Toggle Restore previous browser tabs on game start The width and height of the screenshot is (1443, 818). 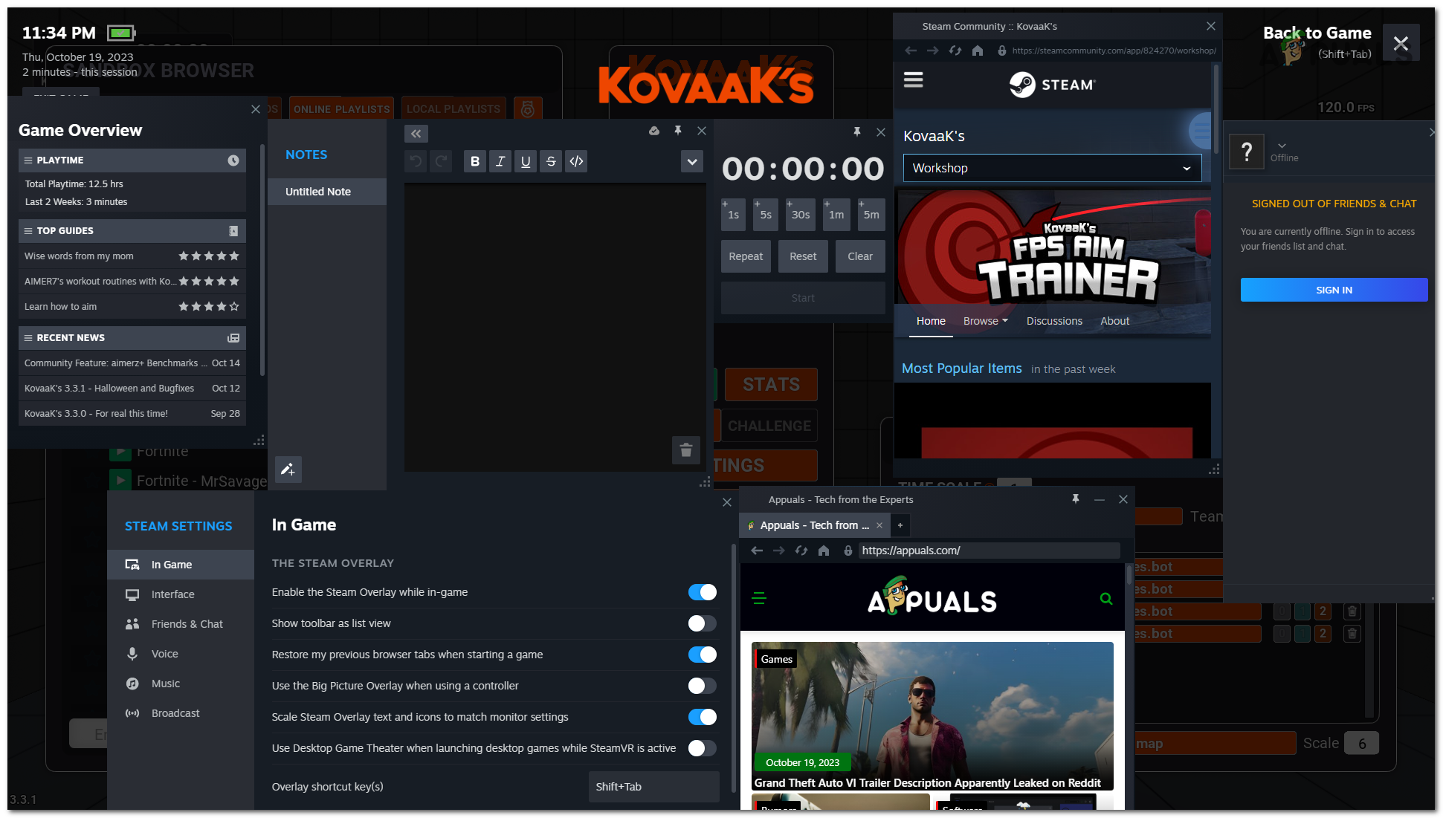pos(703,655)
